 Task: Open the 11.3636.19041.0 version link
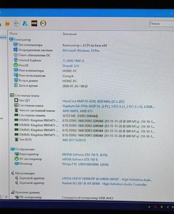pyautogui.click(x=73, y=61)
